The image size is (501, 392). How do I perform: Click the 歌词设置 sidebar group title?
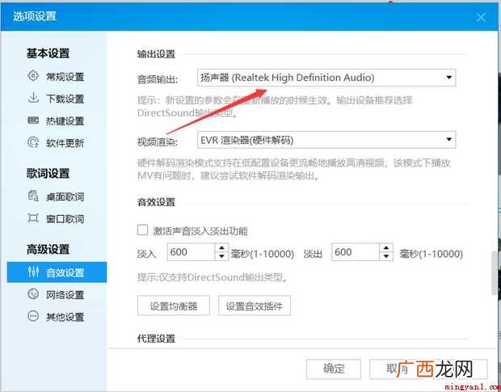pos(48,174)
